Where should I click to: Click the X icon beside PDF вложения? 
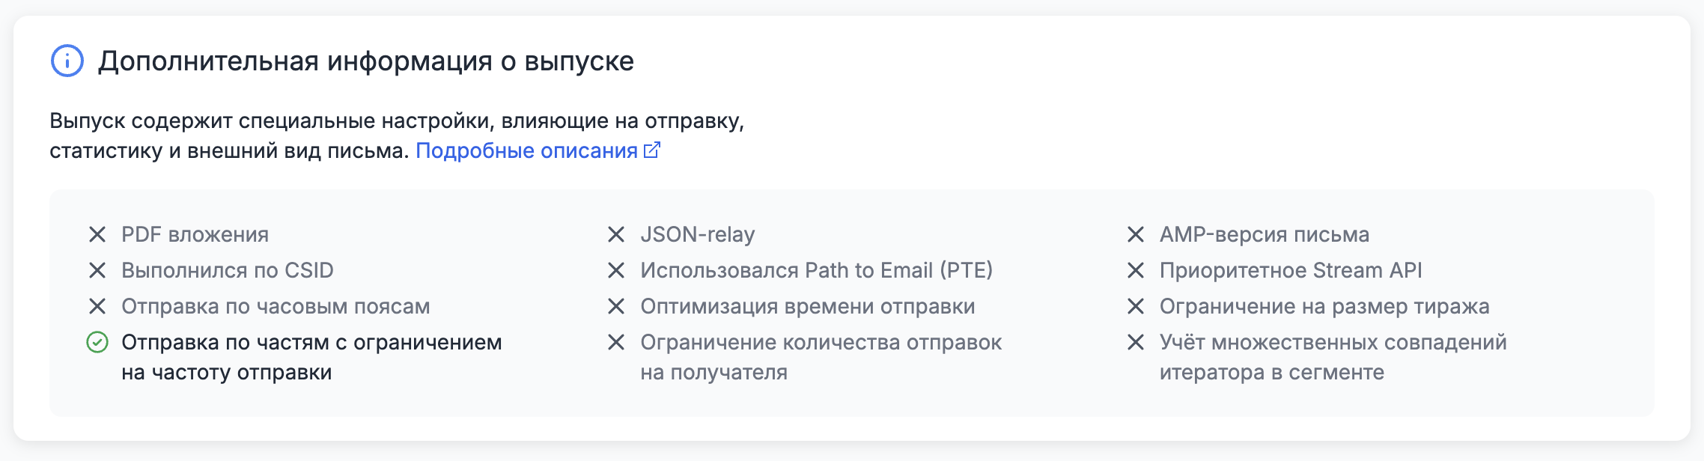[x=97, y=234]
